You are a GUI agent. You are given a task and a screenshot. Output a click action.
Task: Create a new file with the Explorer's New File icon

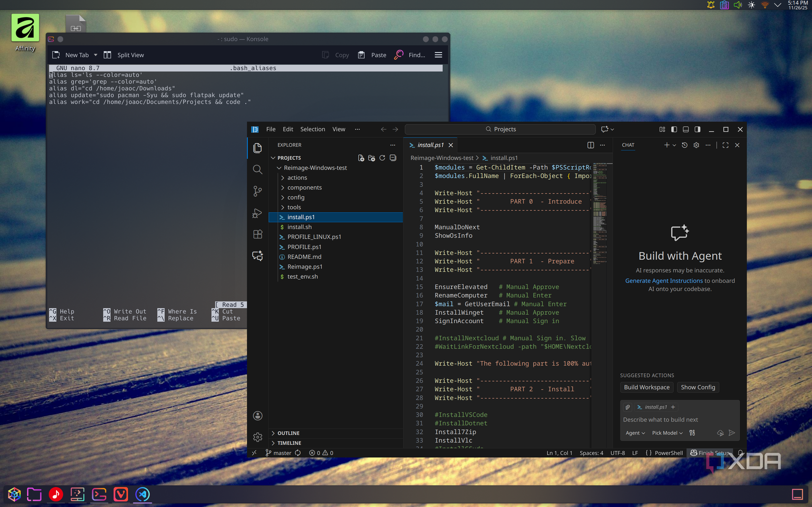[x=361, y=158]
